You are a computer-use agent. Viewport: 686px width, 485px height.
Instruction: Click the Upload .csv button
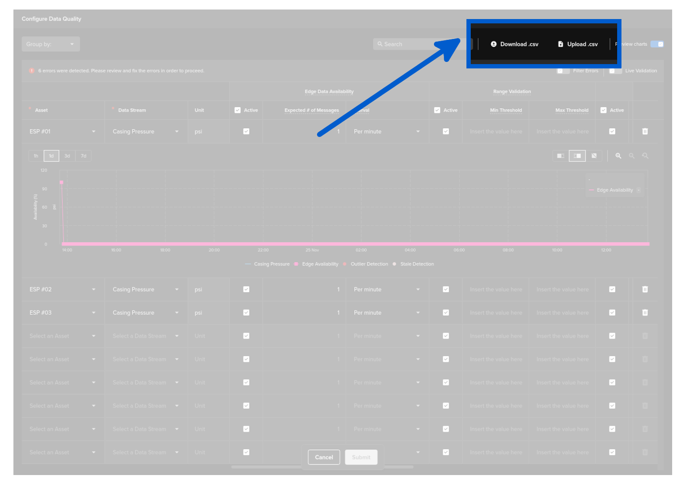[578, 44]
